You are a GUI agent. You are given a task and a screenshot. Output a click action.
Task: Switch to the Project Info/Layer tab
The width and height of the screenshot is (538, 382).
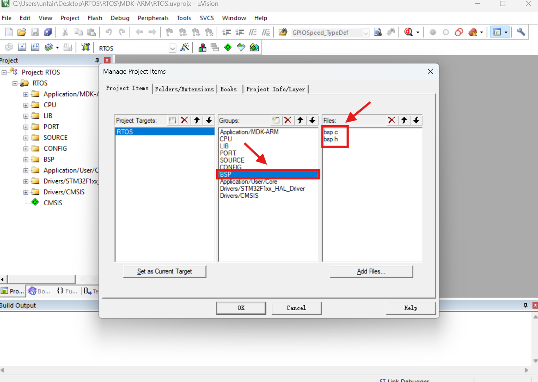click(x=276, y=89)
